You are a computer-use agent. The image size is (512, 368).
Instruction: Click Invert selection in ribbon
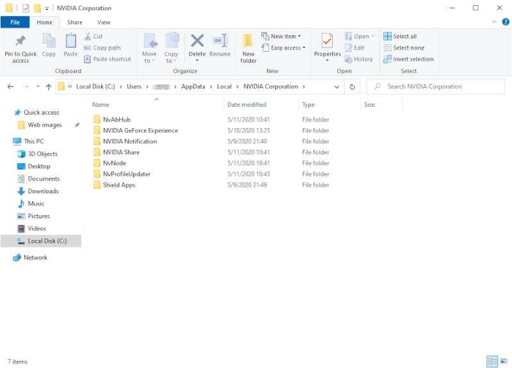(408, 59)
